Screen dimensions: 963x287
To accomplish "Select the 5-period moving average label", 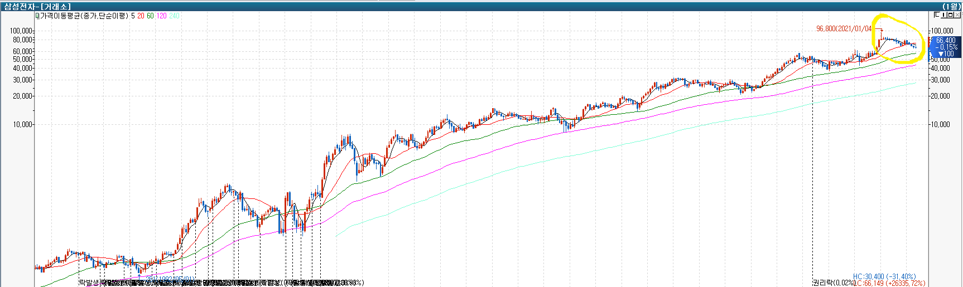I will tap(133, 16).
